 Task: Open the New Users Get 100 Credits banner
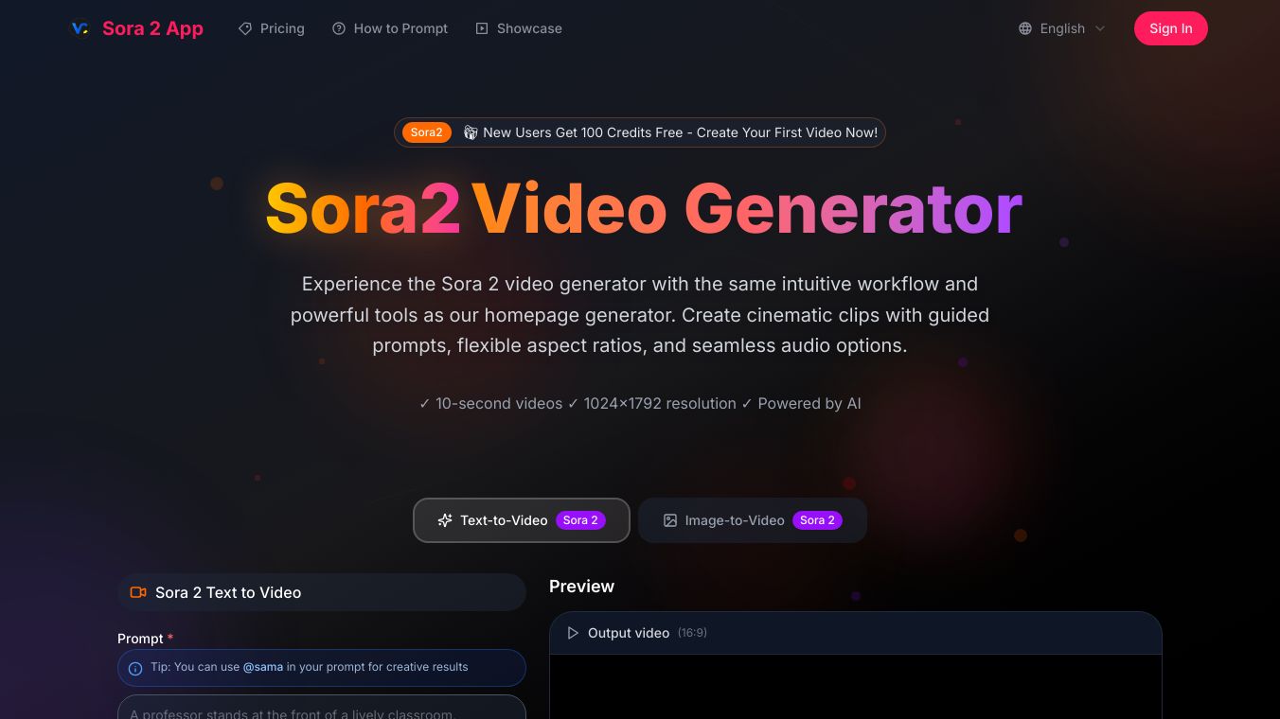click(x=640, y=132)
